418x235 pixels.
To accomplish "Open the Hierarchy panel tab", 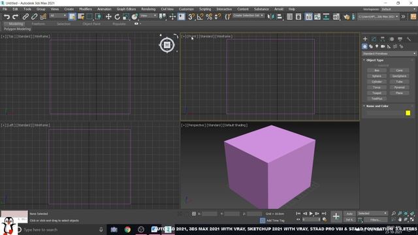I will 383,39.
